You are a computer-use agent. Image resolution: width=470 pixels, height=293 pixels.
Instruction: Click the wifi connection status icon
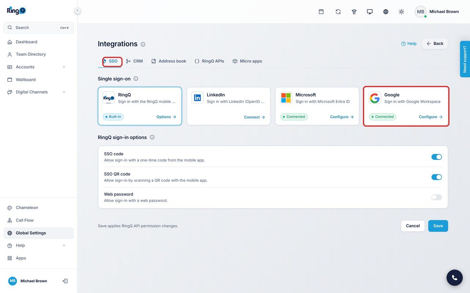pos(354,12)
